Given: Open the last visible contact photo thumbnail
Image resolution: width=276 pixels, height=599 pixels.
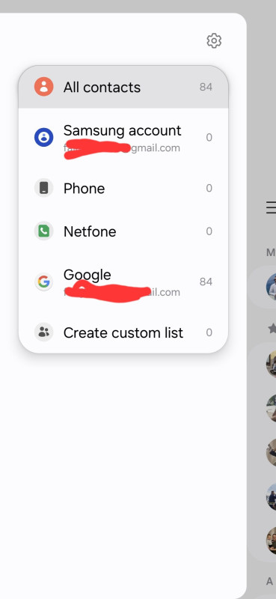Looking at the screenshot, I should tap(271, 541).
